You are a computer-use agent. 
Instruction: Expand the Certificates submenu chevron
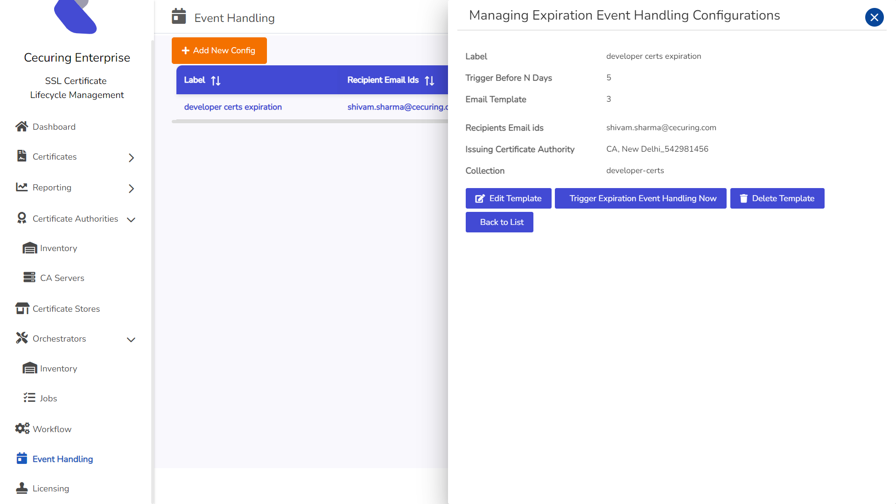[131, 158]
